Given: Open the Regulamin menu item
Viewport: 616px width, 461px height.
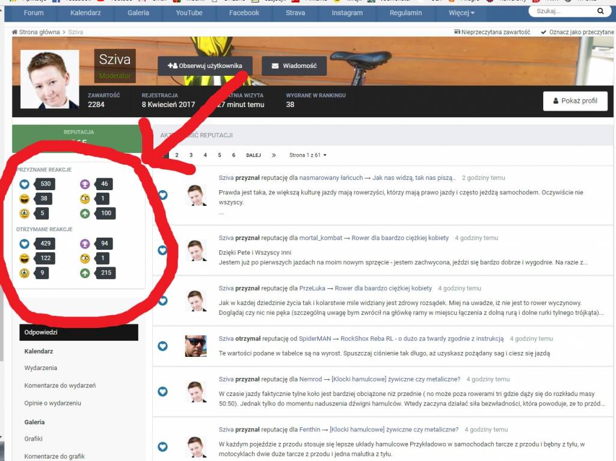Looking at the screenshot, I should [x=406, y=13].
